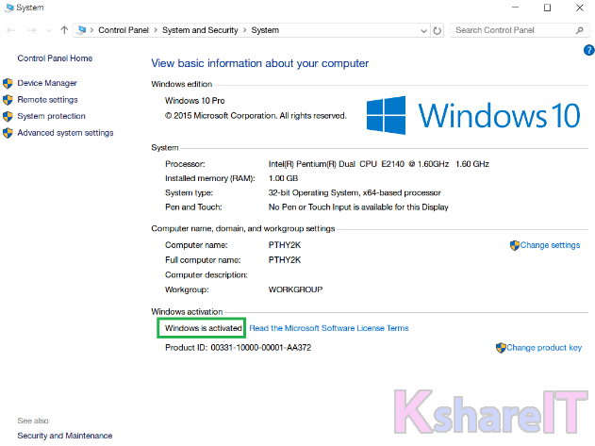Click the computer icon in address bar
This screenshot has width=595, height=446.
[82, 29]
